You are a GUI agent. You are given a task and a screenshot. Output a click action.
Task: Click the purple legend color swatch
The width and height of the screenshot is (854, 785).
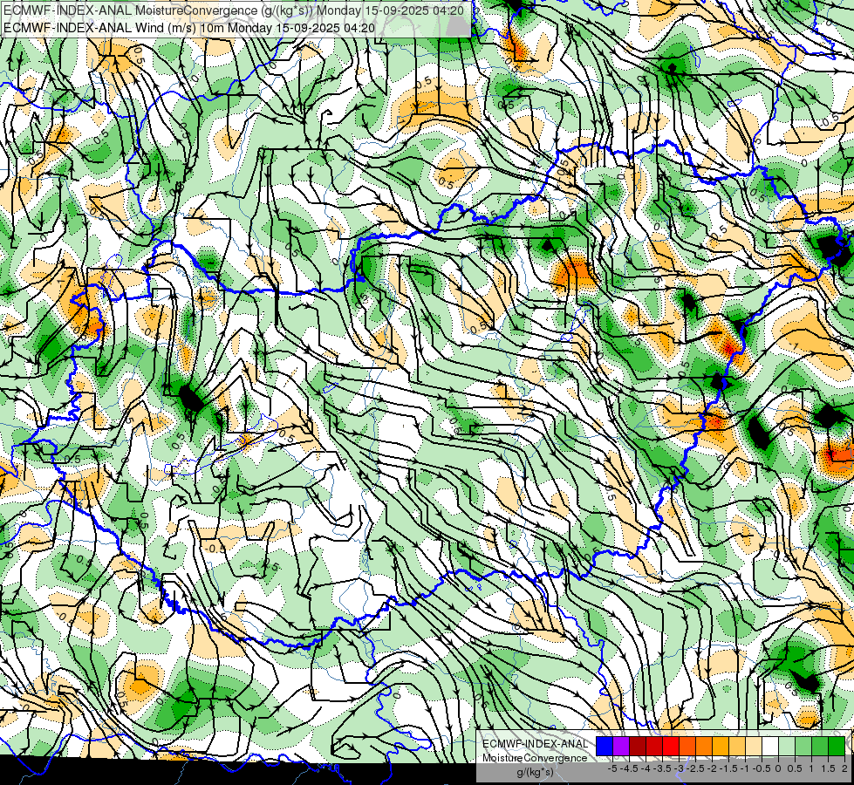click(621, 746)
